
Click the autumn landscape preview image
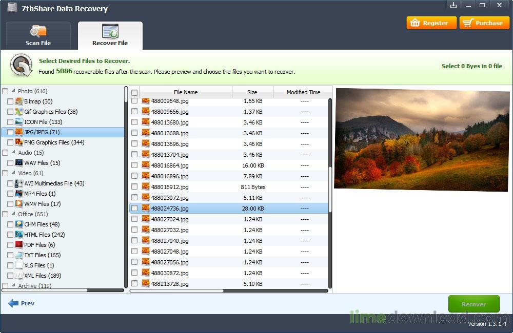click(x=421, y=139)
